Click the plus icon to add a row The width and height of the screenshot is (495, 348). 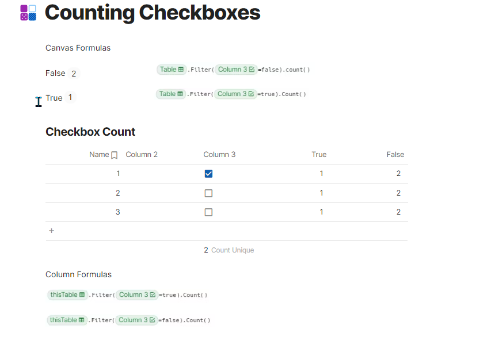(51, 231)
